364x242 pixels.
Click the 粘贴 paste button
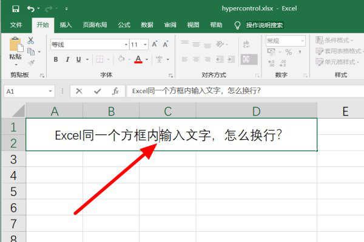coord(15,47)
